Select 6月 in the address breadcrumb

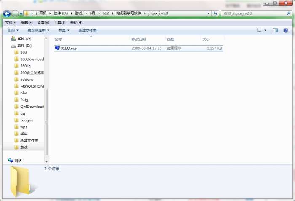coord(92,13)
